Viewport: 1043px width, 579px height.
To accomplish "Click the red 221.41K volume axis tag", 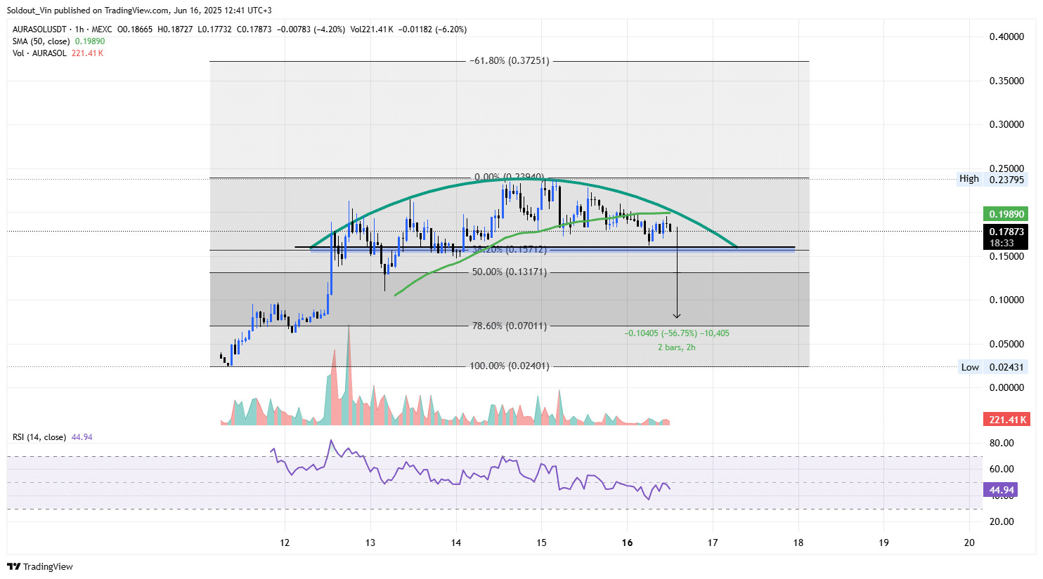I will pyautogui.click(x=1006, y=420).
